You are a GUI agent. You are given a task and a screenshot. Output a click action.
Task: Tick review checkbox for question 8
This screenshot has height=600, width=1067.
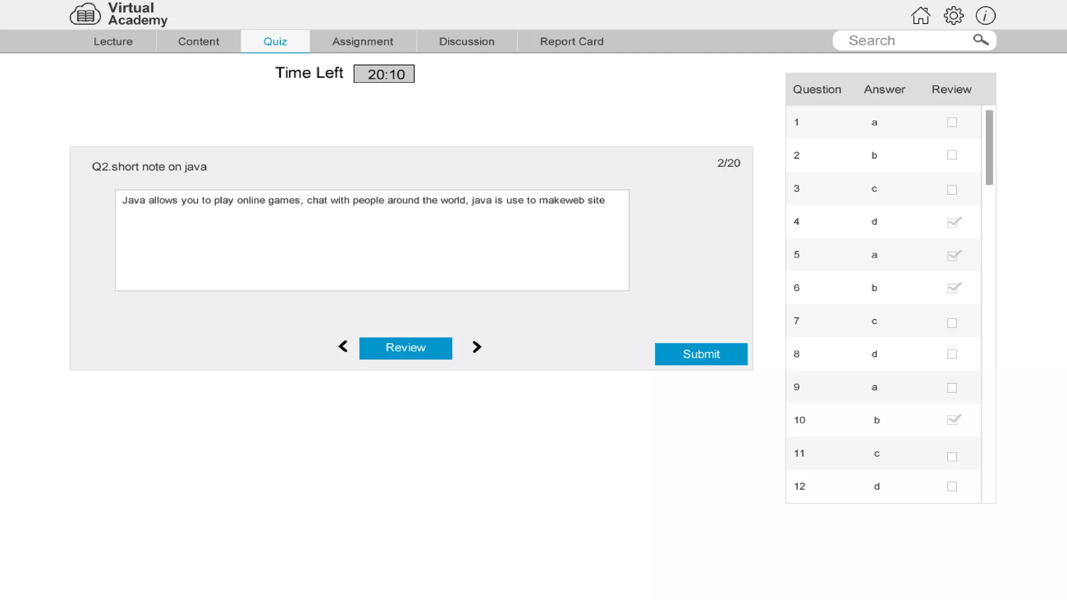pos(952,354)
